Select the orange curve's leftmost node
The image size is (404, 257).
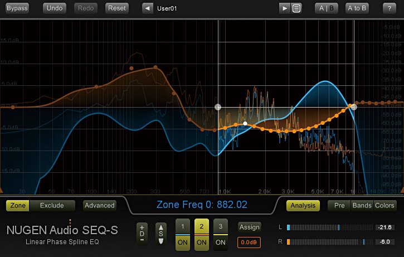click(13, 107)
